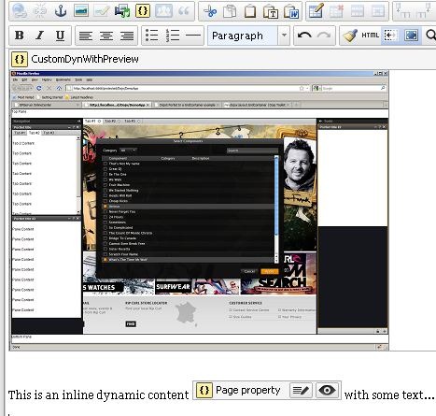436x416 pixels.
Task: Toggle bulleted list
Action: (x=152, y=36)
